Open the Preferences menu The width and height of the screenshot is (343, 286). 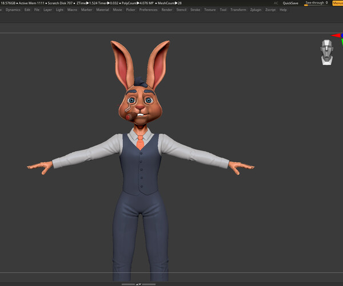(148, 10)
